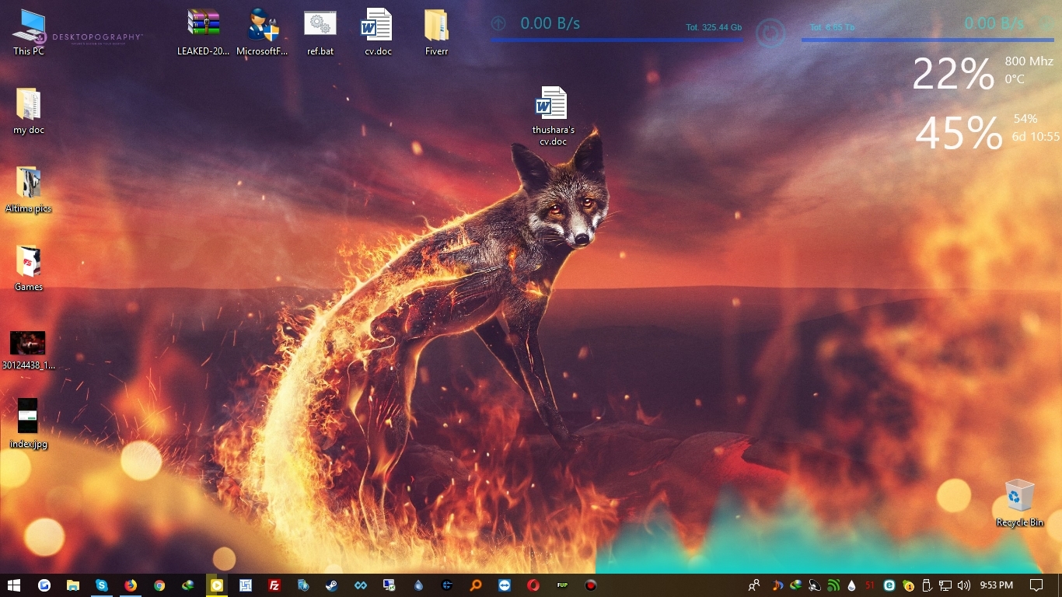Open File Explorer from the taskbar
This screenshot has height=597, width=1062.
[72, 585]
